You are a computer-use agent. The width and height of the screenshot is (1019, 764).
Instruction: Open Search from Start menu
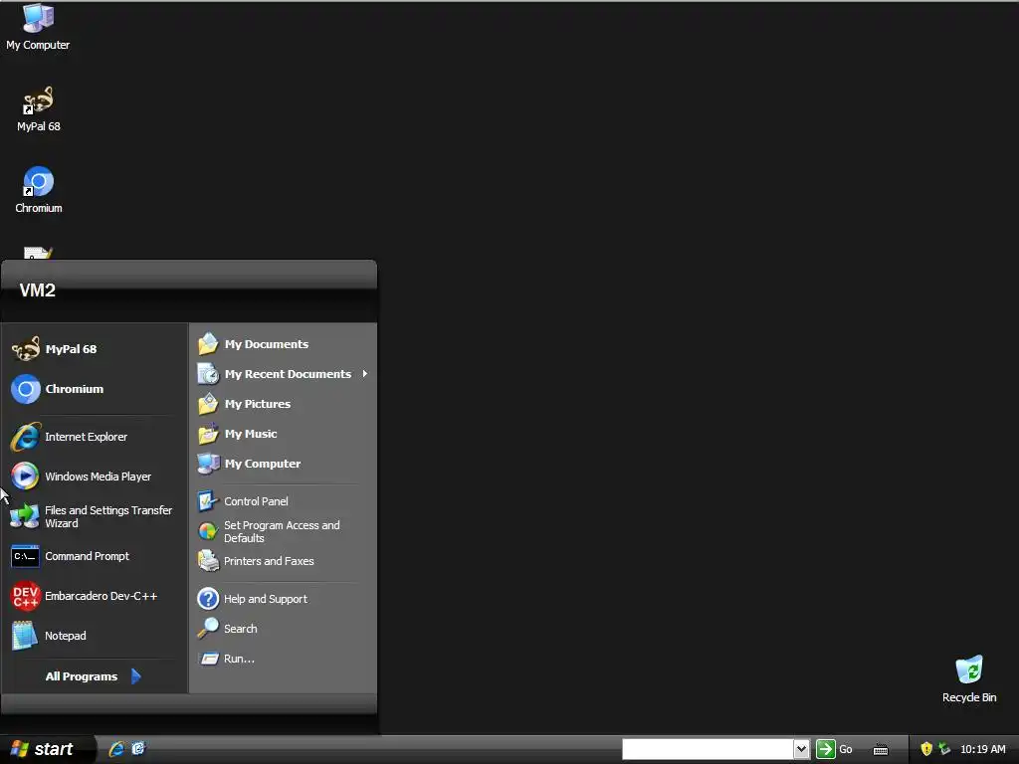[284, 629]
